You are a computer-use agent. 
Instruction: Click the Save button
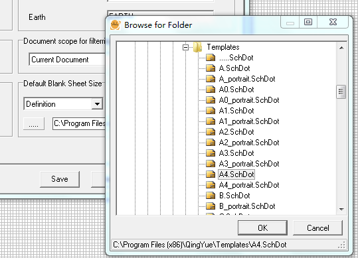60,179
